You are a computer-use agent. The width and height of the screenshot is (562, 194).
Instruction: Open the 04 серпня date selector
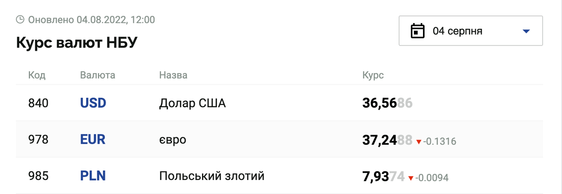[x=471, y=30]
